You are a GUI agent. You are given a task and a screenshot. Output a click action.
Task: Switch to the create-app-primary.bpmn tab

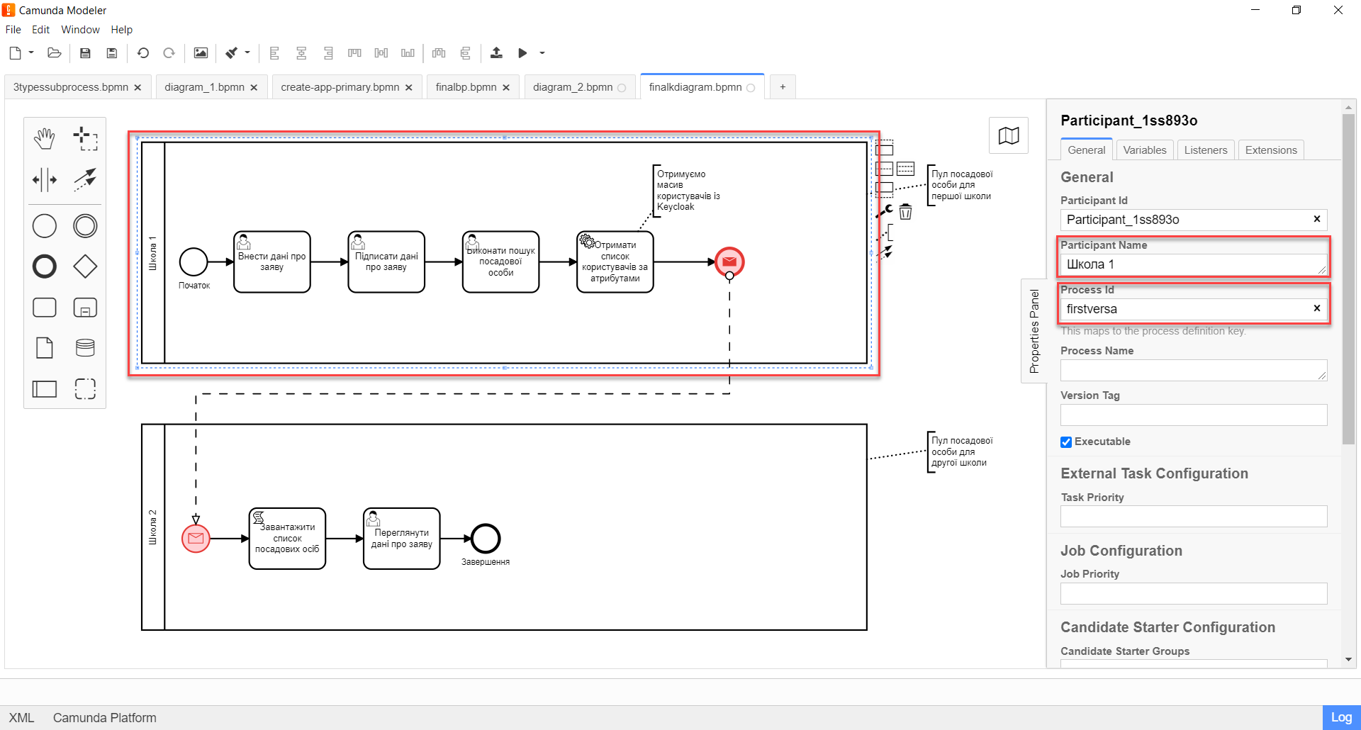click(x=340, y=87)
